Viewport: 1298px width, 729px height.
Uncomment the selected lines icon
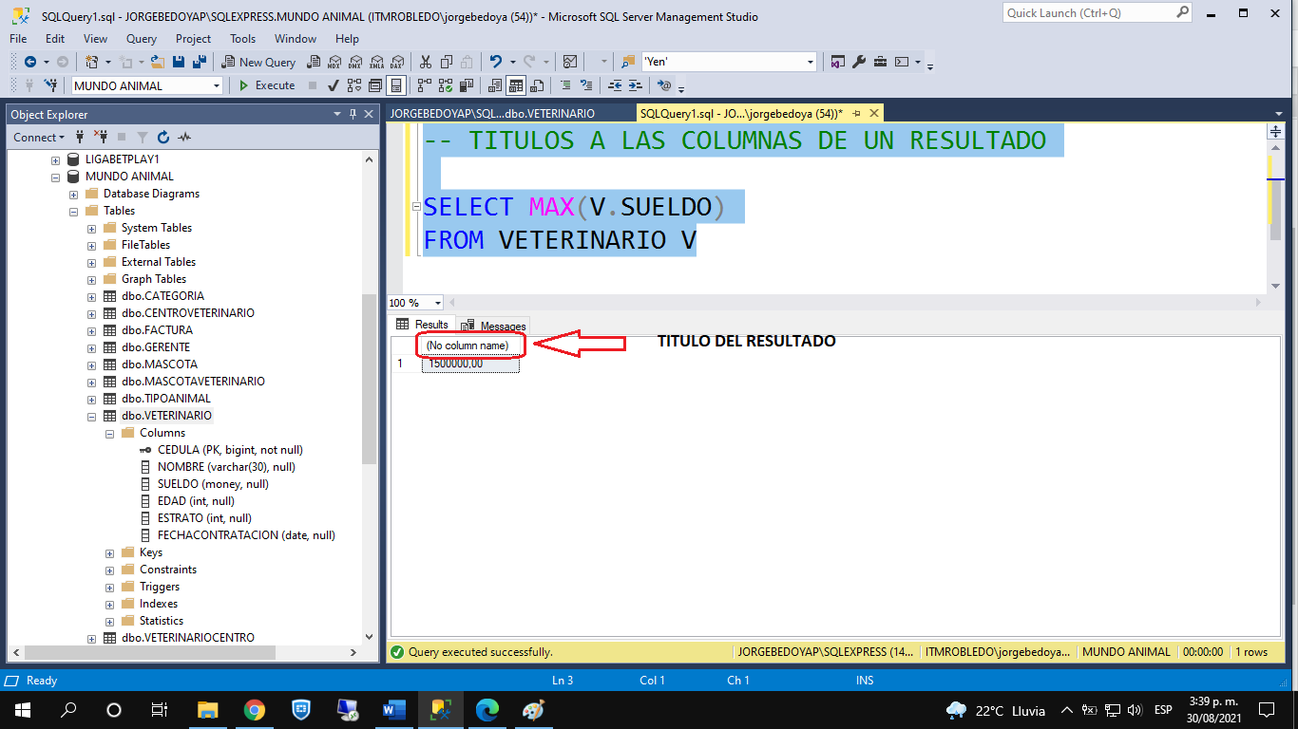coord(585,85)
